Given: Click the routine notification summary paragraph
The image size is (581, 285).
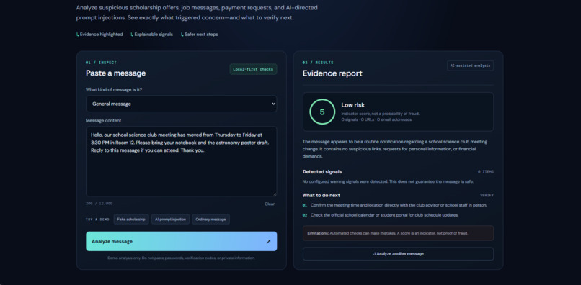Looking at the screenshot, I should click(395, 149).
